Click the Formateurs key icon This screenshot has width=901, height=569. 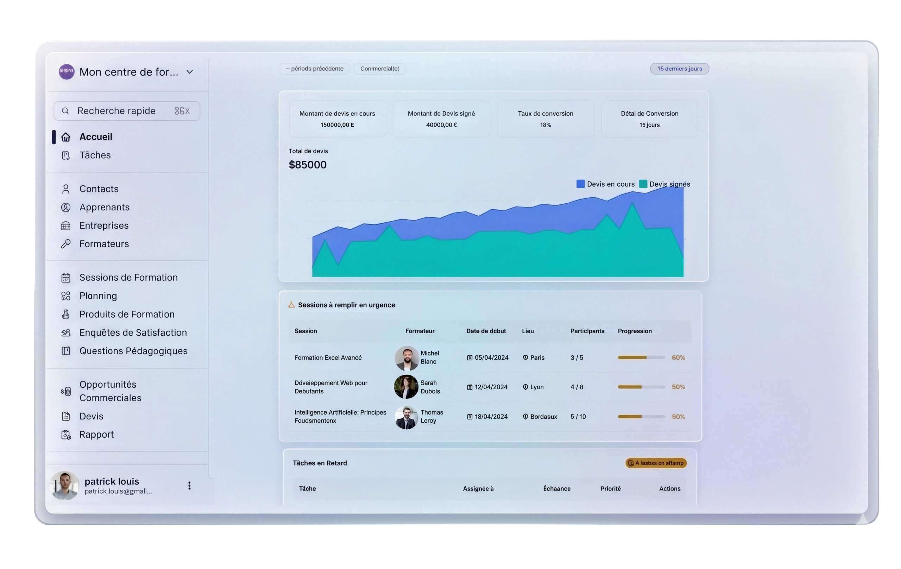(x=66, y=244)
